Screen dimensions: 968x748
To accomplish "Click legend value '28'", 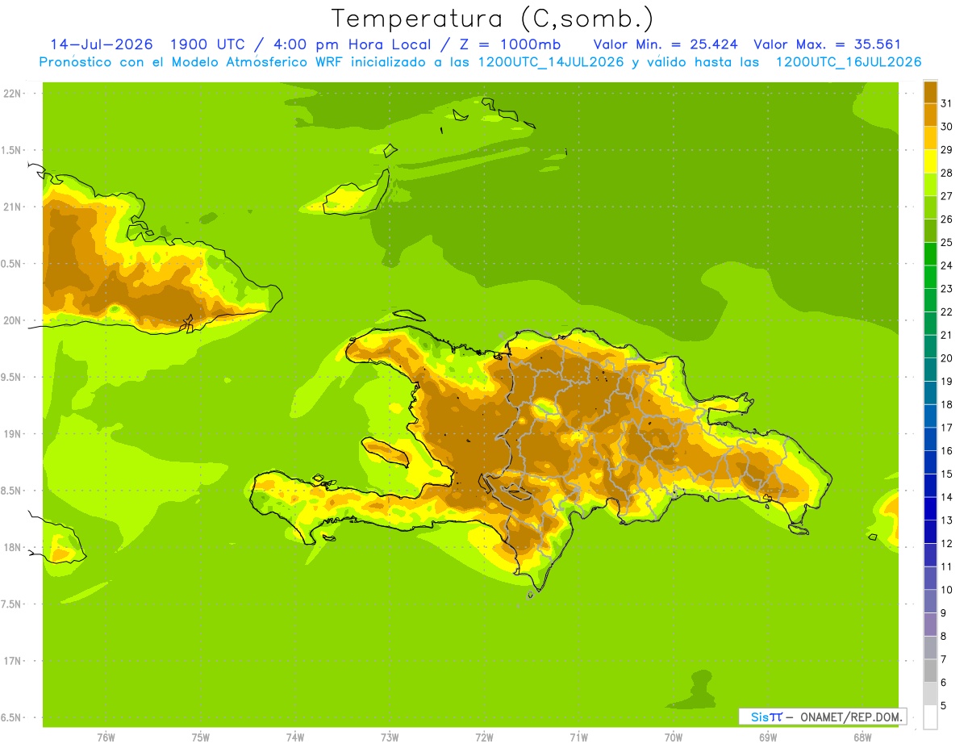I will click(x=946, y=173).
